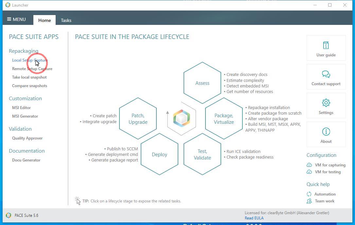
Task: Click the VM for capturing cloud icon
Action: click(x=309, y=165)
